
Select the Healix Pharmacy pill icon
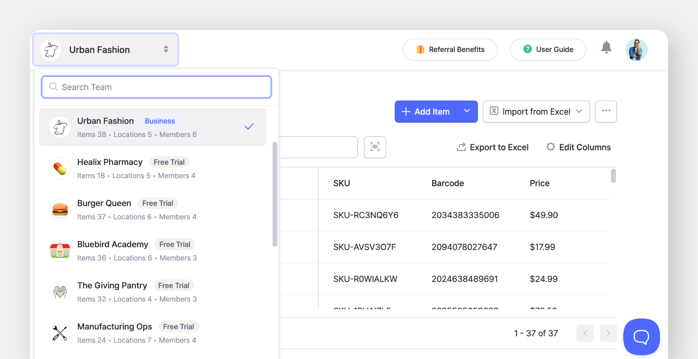pos(60,168)
